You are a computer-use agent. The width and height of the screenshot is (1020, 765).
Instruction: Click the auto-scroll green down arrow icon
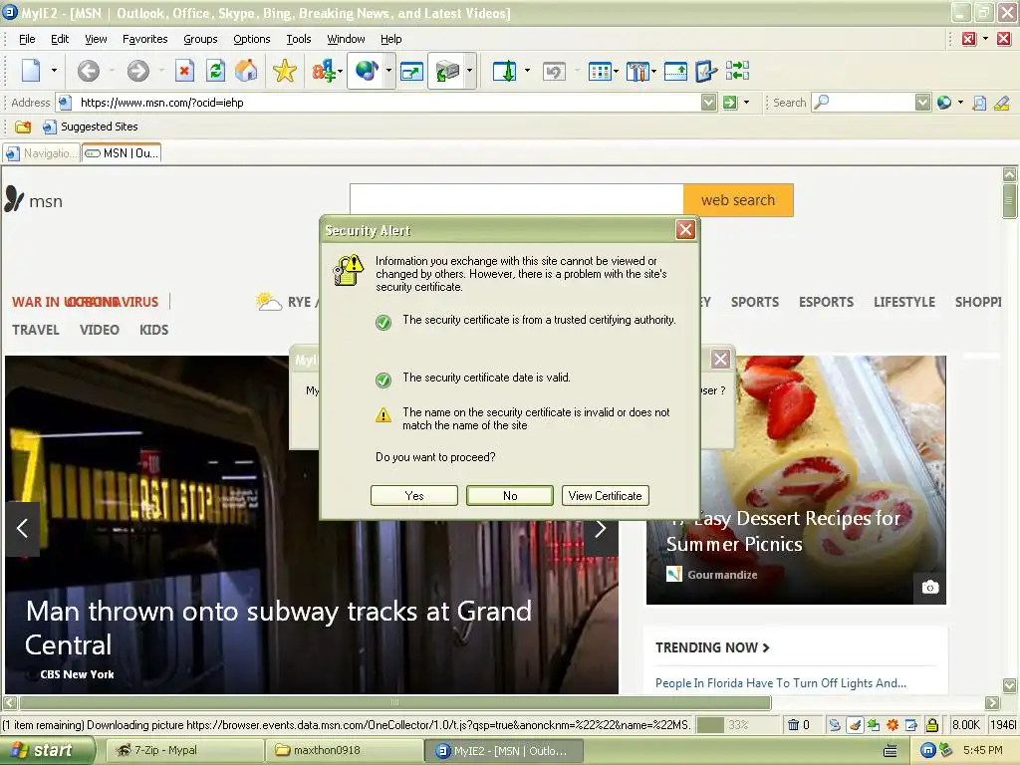tap(505, 71)
